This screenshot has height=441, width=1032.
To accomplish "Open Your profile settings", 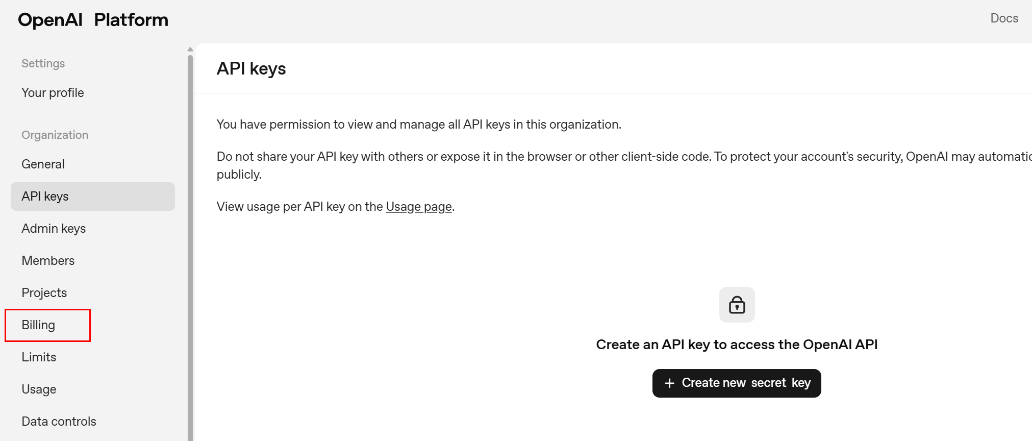I will pyautogui.click(x=53, y=93).
